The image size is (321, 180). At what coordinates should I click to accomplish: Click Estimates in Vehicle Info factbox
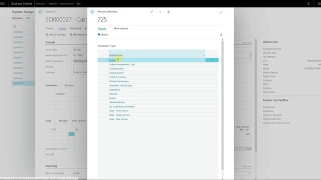[267, 88]
